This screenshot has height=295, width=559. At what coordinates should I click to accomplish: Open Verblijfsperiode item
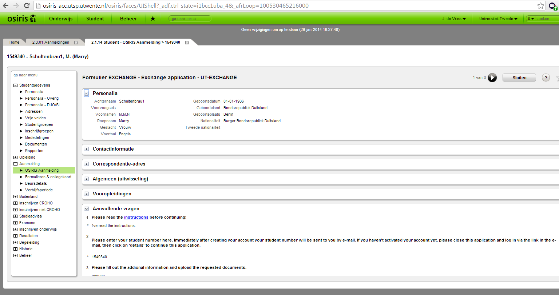[39, 190]
